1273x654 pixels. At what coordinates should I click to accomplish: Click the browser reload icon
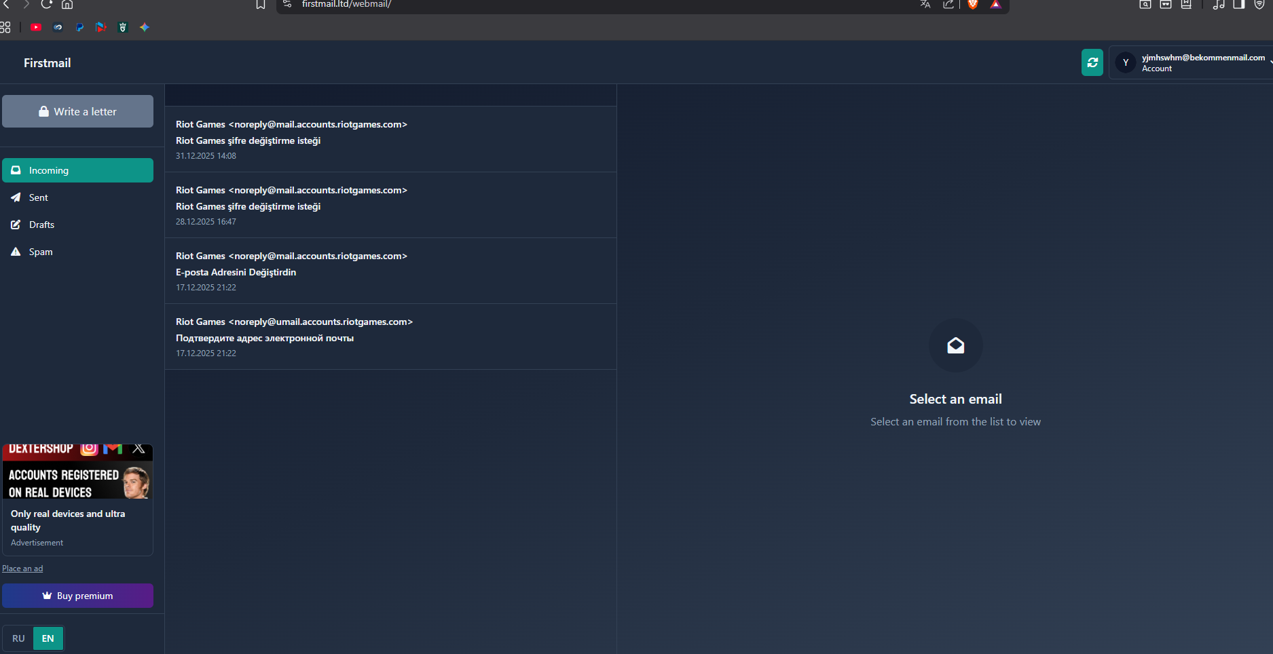46,4
